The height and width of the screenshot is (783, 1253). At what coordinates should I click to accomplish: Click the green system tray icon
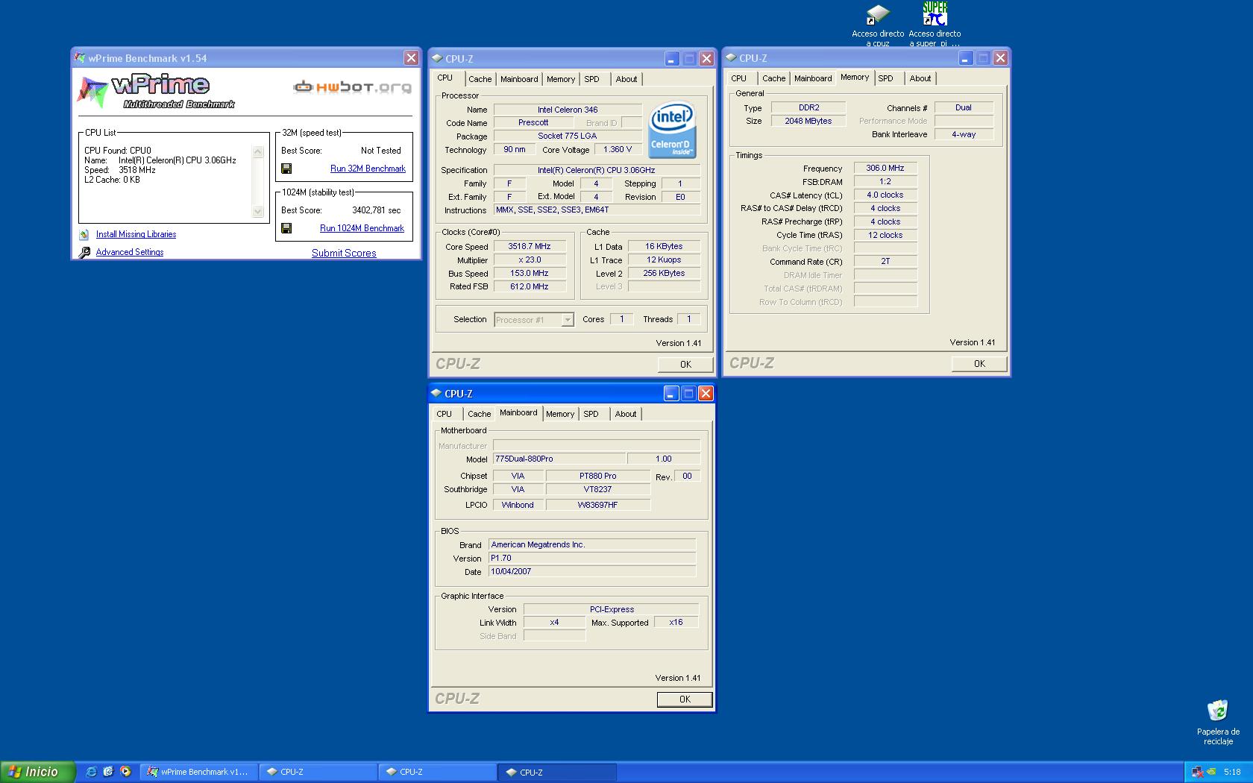pos(1211,772)
